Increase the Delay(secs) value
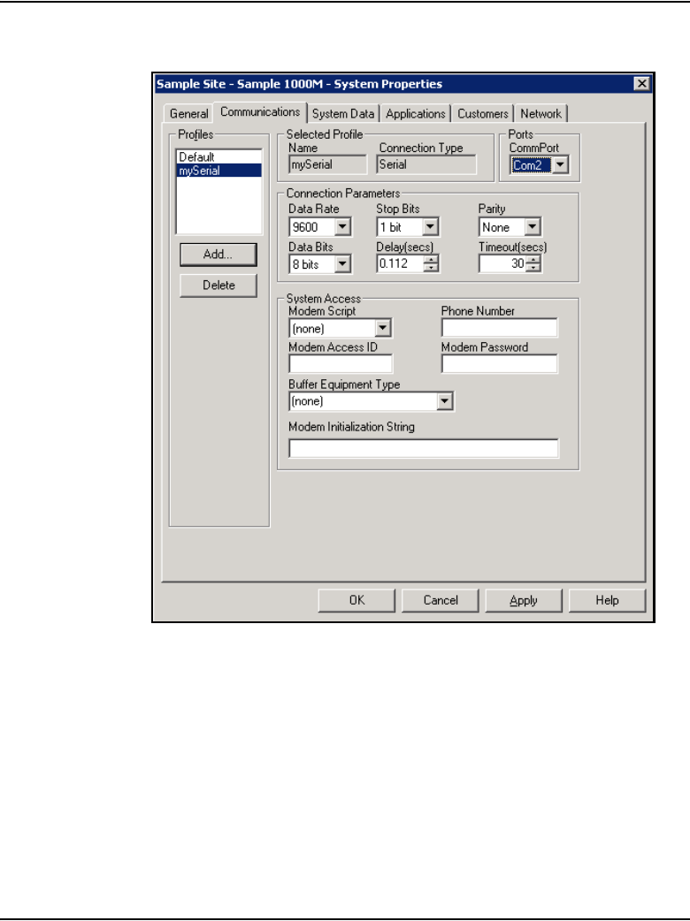 pyautogui.click(x=432, y=260)
